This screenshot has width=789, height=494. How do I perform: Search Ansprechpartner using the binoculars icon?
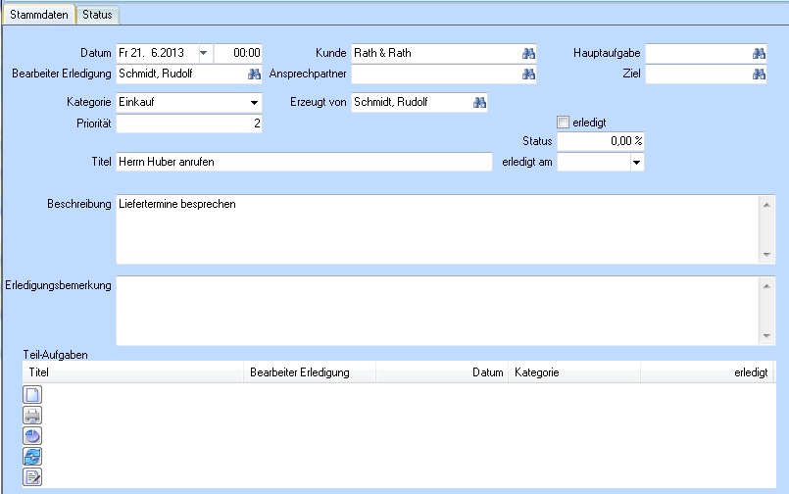click(x=528, y=74)
